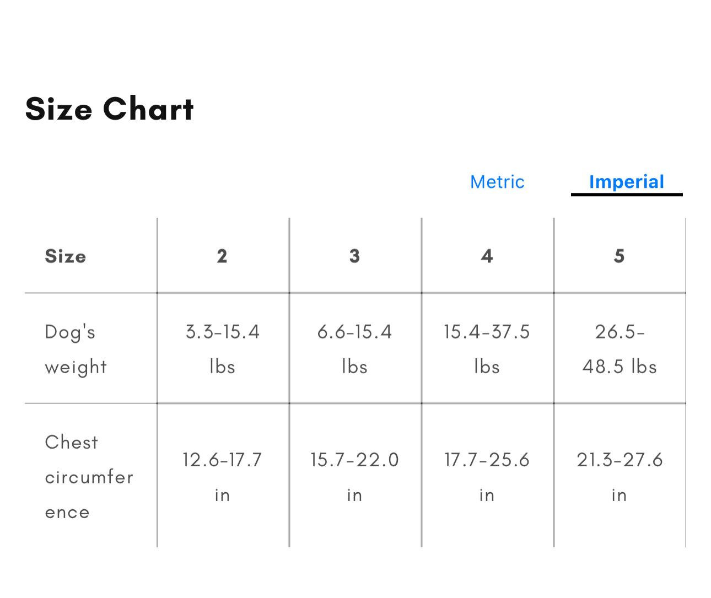Click the 3.3-15.4 lbs weight cell
Screen dimensions: 711x598
[222, 349]
